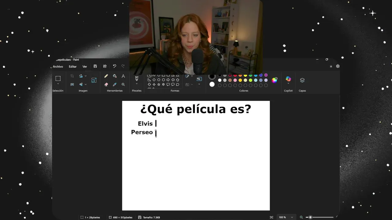Choose the six-point star shape
The image size is (392, 220).
tap(163, 84)
